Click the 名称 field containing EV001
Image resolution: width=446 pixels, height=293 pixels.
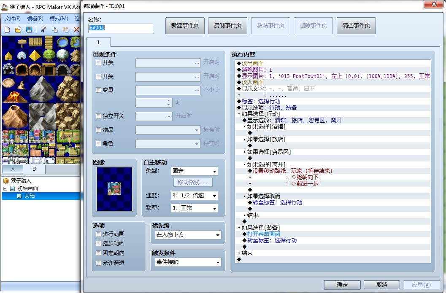pyautogui.click(x=121, y=28)
